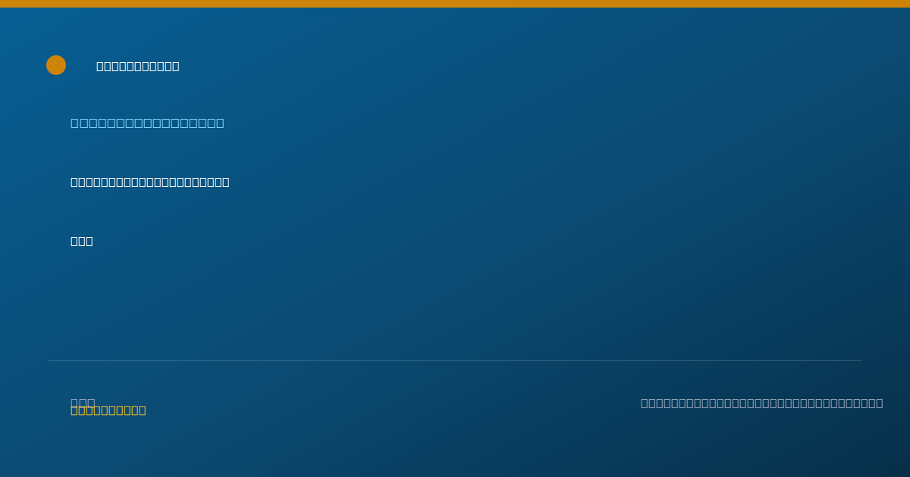Click the middle character of the three-character white text
This screenshot has width=910, height=477.
pos(82,241)
